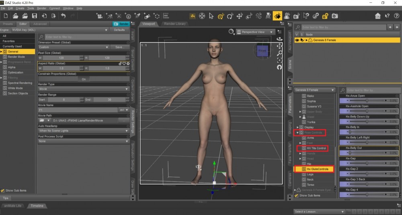Open the Render menu
The height and width of the screenshot is (215, 402).
(42, 8)
